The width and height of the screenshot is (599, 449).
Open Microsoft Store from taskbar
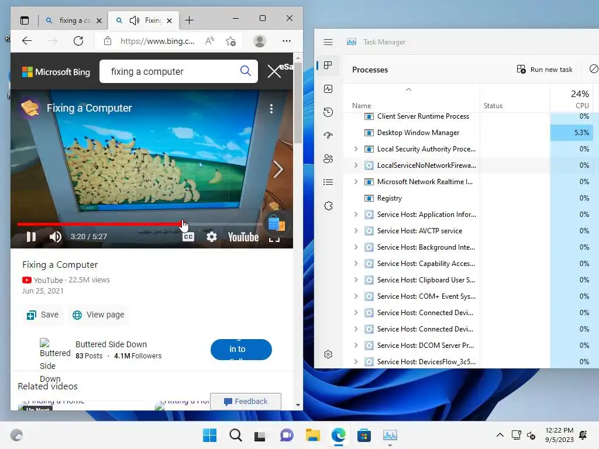364,435
